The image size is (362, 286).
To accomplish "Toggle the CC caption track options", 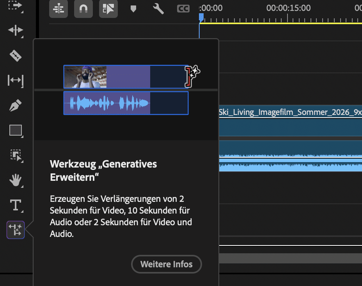I will tap(183, 9).
